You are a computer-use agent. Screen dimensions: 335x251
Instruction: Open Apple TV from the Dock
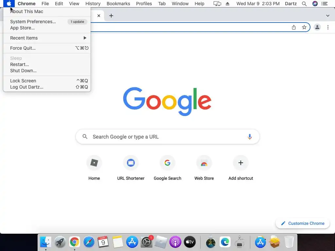point(190,242)
